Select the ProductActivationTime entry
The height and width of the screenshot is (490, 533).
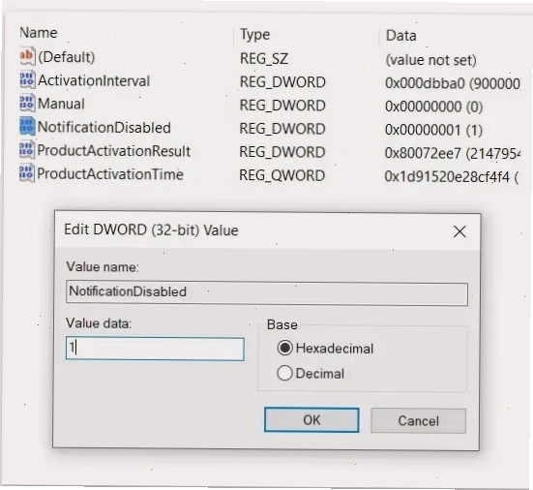pos(110,174)
